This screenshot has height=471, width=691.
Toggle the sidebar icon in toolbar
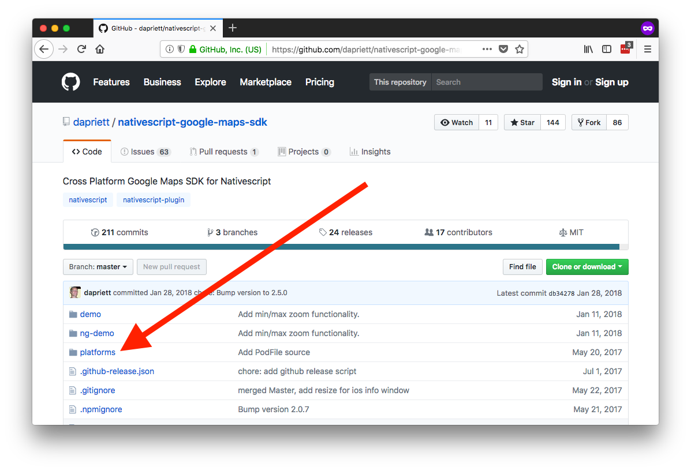607,50
